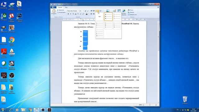This screenshot has height=112, width=199.
Task: Click the volume icon in the system tray
Action: [183, 110]
